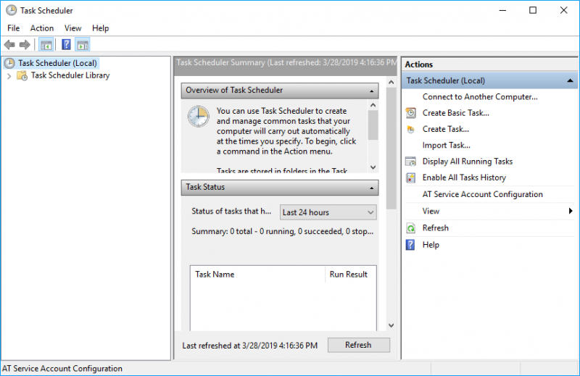Choose Create Basic Task action

coord(456,113)
